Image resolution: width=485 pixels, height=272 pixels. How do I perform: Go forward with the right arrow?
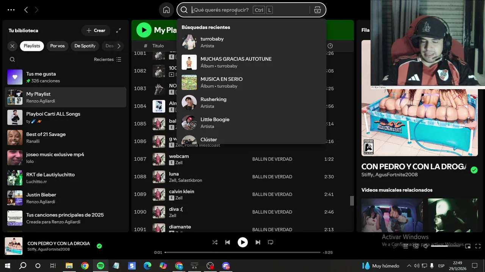coord(37,10)
